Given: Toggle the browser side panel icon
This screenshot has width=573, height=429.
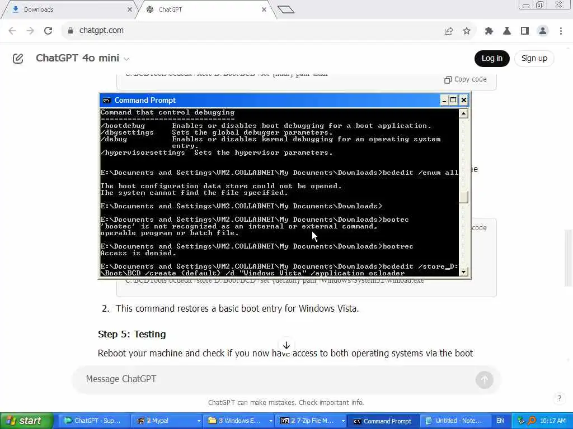Looking at the screenshot, I should [525, 31].
